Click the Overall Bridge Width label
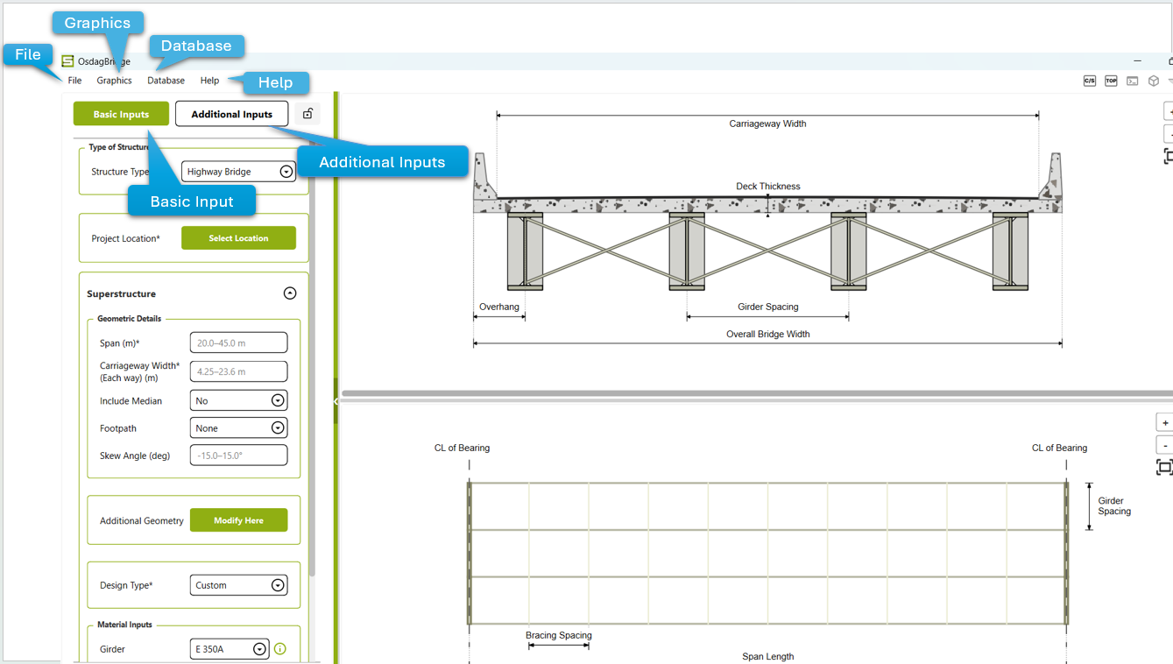Screen dimensions: 1173x664 tap(768, 335)
